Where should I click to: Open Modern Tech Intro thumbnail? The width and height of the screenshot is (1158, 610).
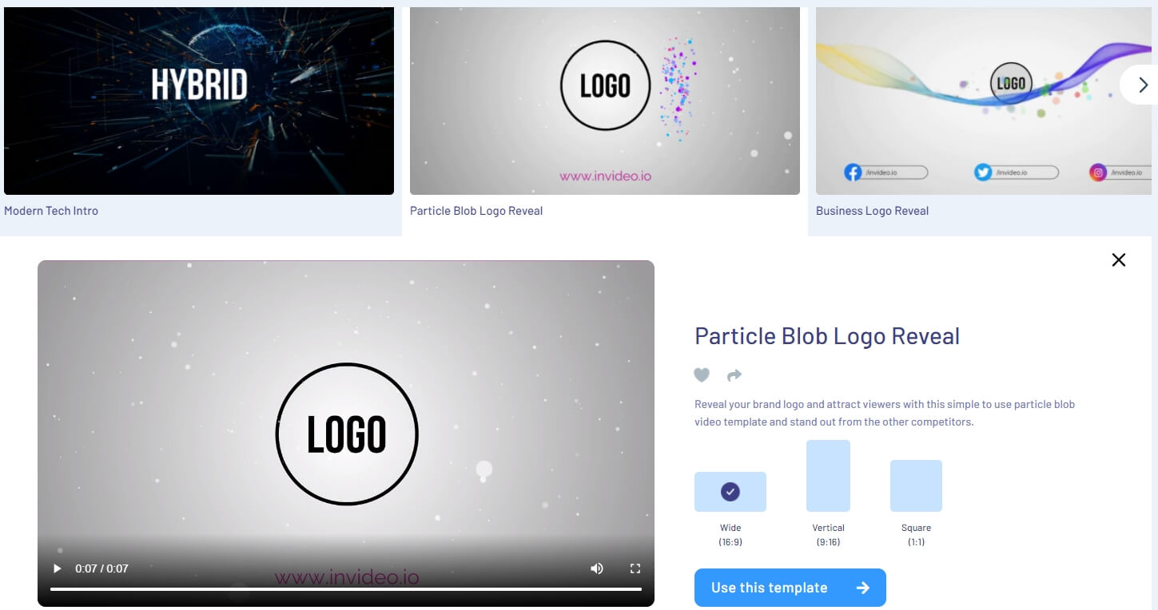coord(199,101)
